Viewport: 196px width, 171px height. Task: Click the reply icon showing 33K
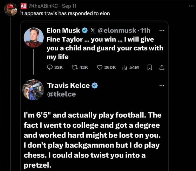50,67
